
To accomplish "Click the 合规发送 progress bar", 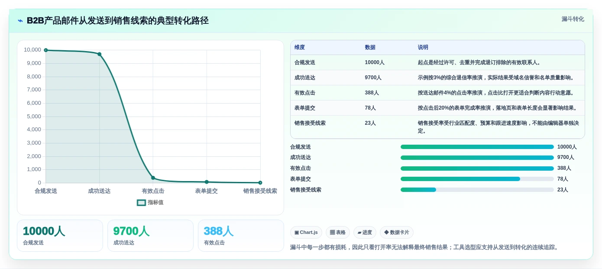I will point(477,147).
